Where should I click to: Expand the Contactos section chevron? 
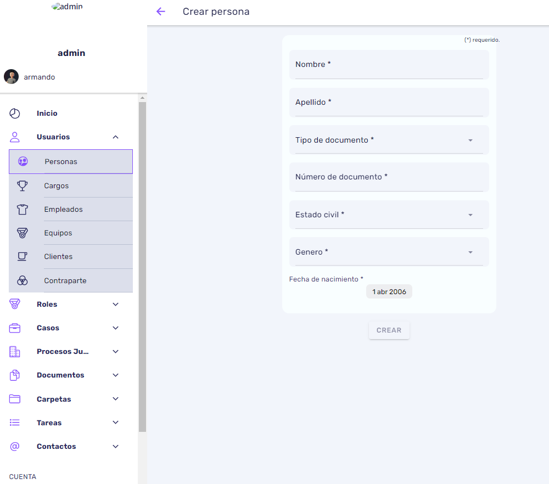115,446
